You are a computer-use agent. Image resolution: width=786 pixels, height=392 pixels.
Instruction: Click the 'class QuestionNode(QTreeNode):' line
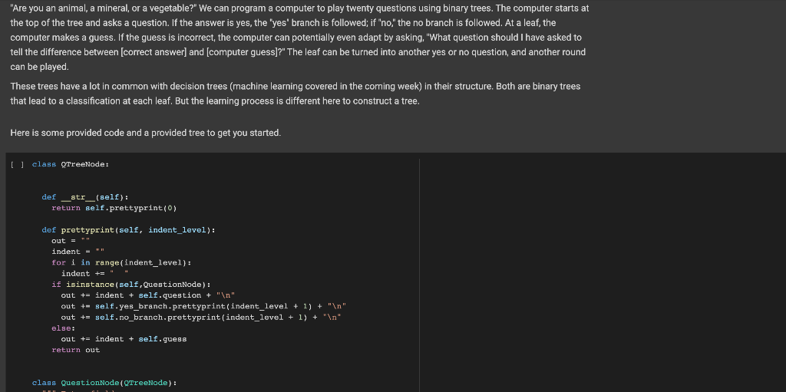(104, 383)
